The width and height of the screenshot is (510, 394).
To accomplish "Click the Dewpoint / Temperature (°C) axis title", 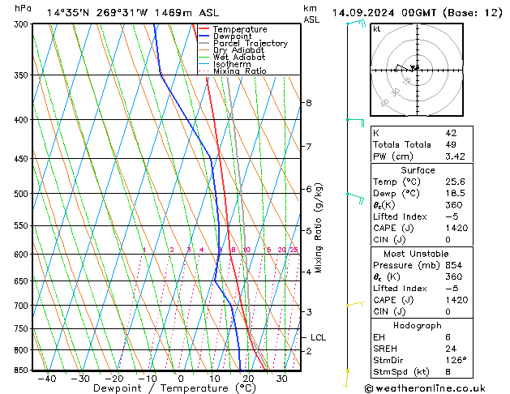I will tap(174, 388).
